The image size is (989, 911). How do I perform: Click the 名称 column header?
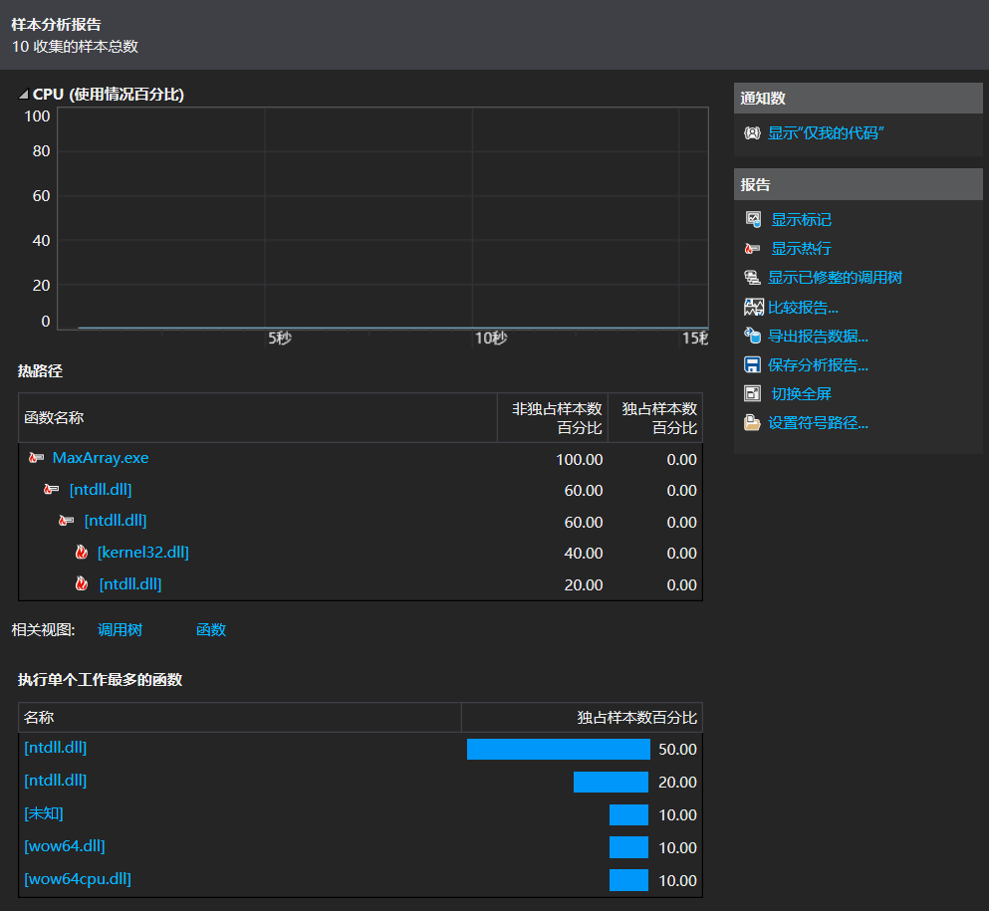[240, 718]
